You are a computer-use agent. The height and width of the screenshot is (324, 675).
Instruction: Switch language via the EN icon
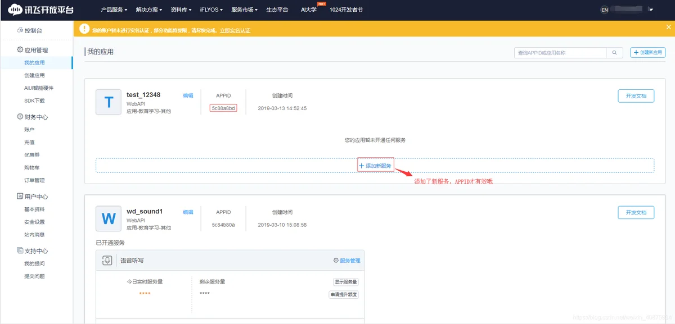pos(605,10)
